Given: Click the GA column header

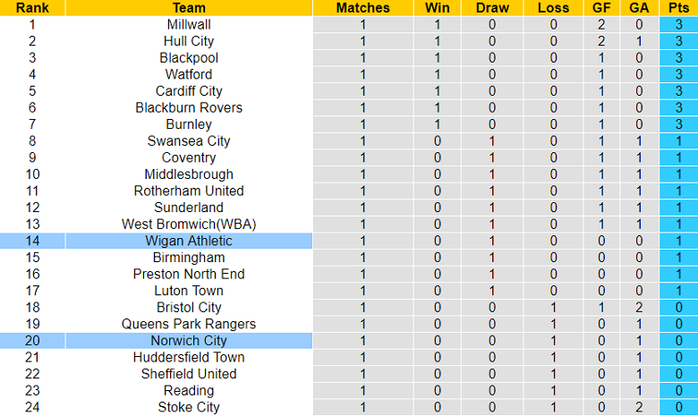Looking at the screenshot, I should click(639, 8).
